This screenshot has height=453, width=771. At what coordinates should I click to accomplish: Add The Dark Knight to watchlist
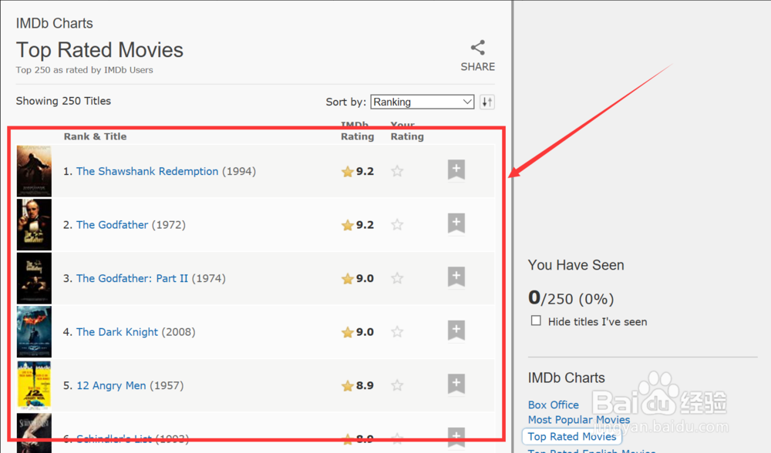click(x=456, y=331)
